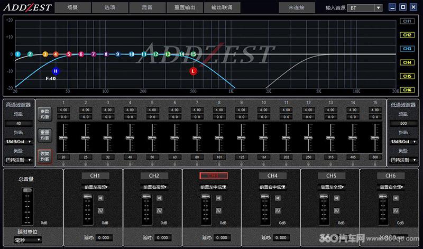Click EQ node 12 on the curve
423x249 pixels.
155,54
